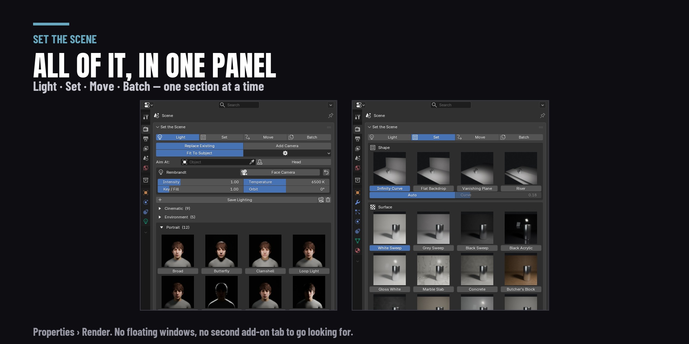Open mesh Data tab in right panel
Viewport: 689px width, 344px height.
click(x=358, y=241)
